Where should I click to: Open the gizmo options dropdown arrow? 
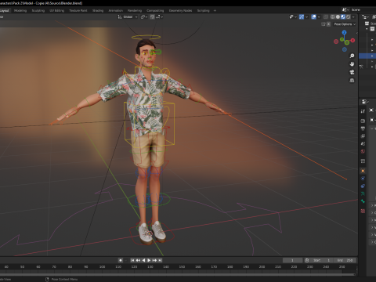tap(307, 17)
